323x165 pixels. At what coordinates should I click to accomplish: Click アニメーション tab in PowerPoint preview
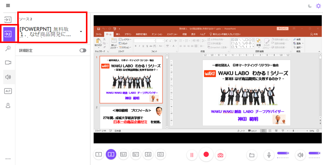[157, 34]
